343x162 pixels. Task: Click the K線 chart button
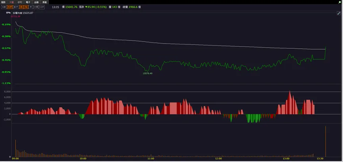tap(4, 7)
